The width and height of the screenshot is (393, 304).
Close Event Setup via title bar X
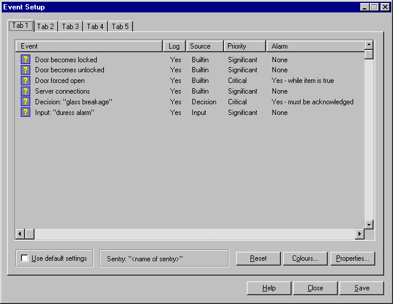[385, 7]
